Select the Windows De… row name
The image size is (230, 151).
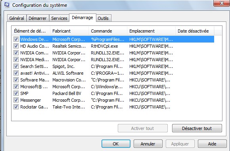click(34, 39)
